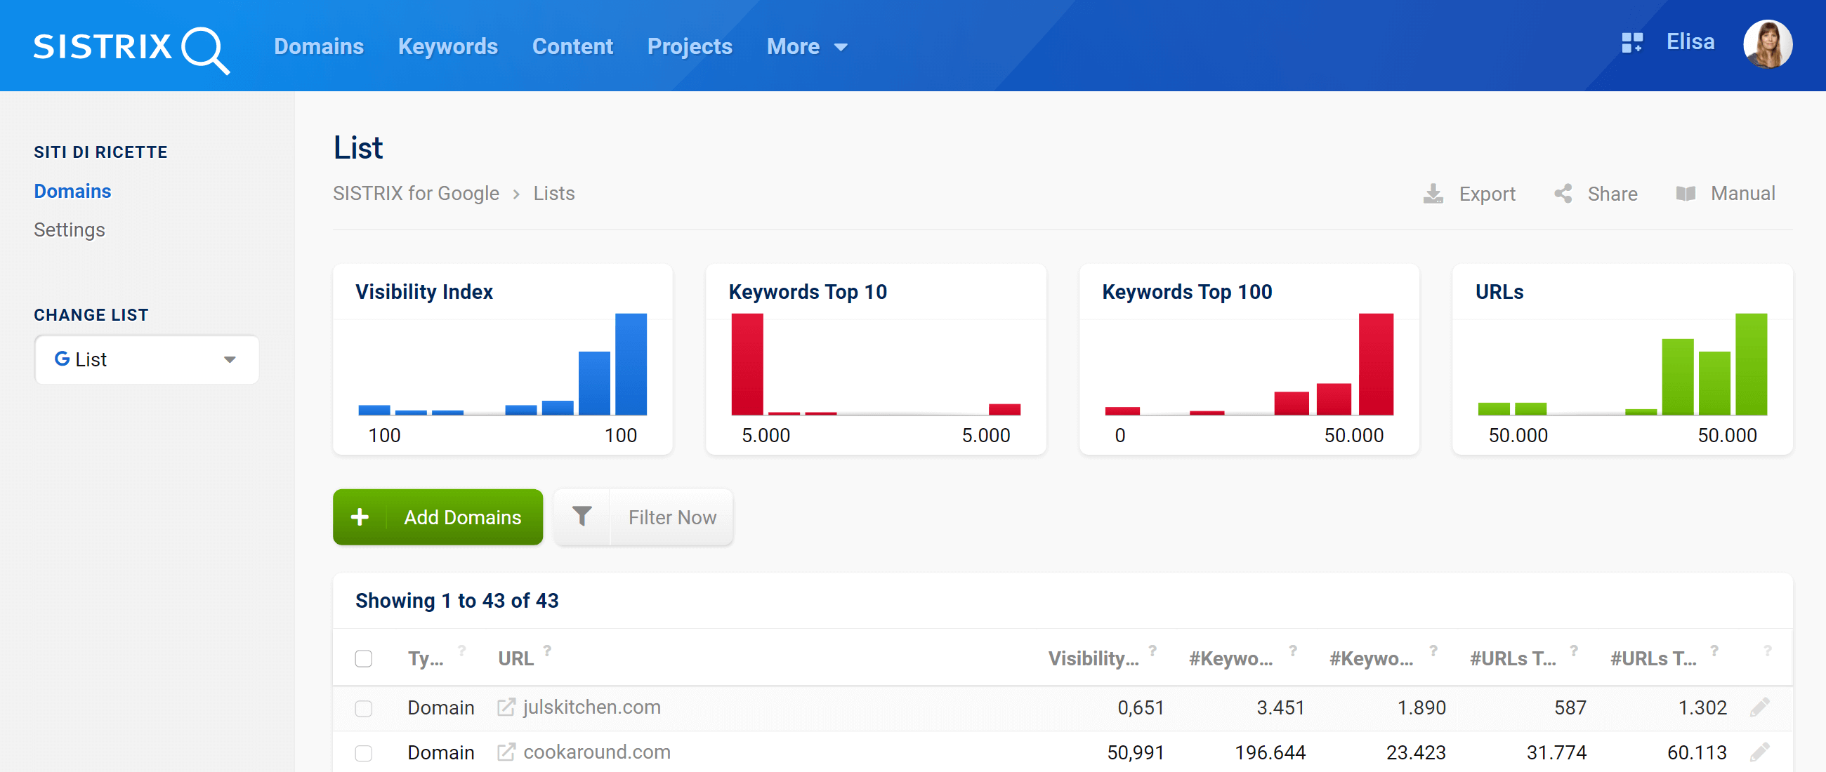
Task: Show help for the Ty... column
Action: pos(462,650)
